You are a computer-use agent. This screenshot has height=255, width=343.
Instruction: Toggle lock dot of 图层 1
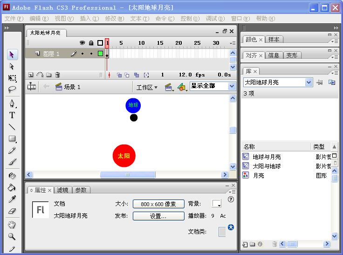click(x=91, y=54)
